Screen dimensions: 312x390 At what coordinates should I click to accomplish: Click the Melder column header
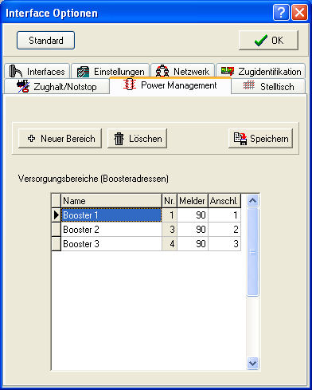[193, 201]
